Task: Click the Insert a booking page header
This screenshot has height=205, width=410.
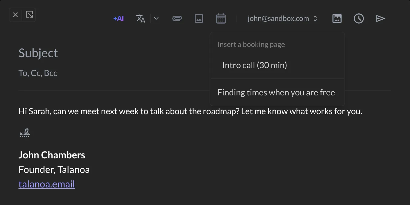Action: 251,45
